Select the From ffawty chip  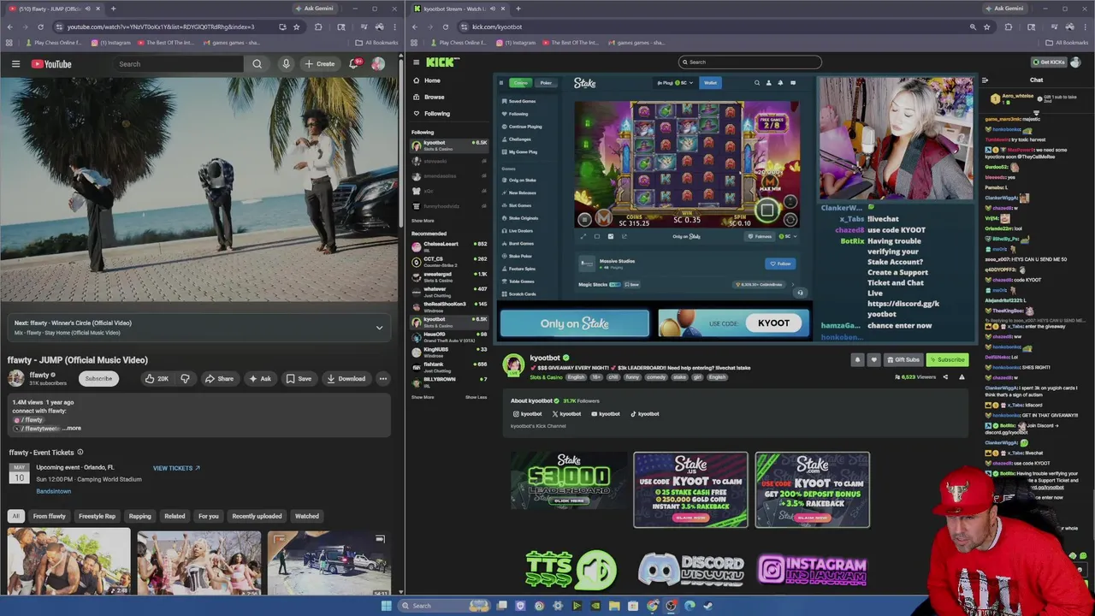click(x=50, y=516)
